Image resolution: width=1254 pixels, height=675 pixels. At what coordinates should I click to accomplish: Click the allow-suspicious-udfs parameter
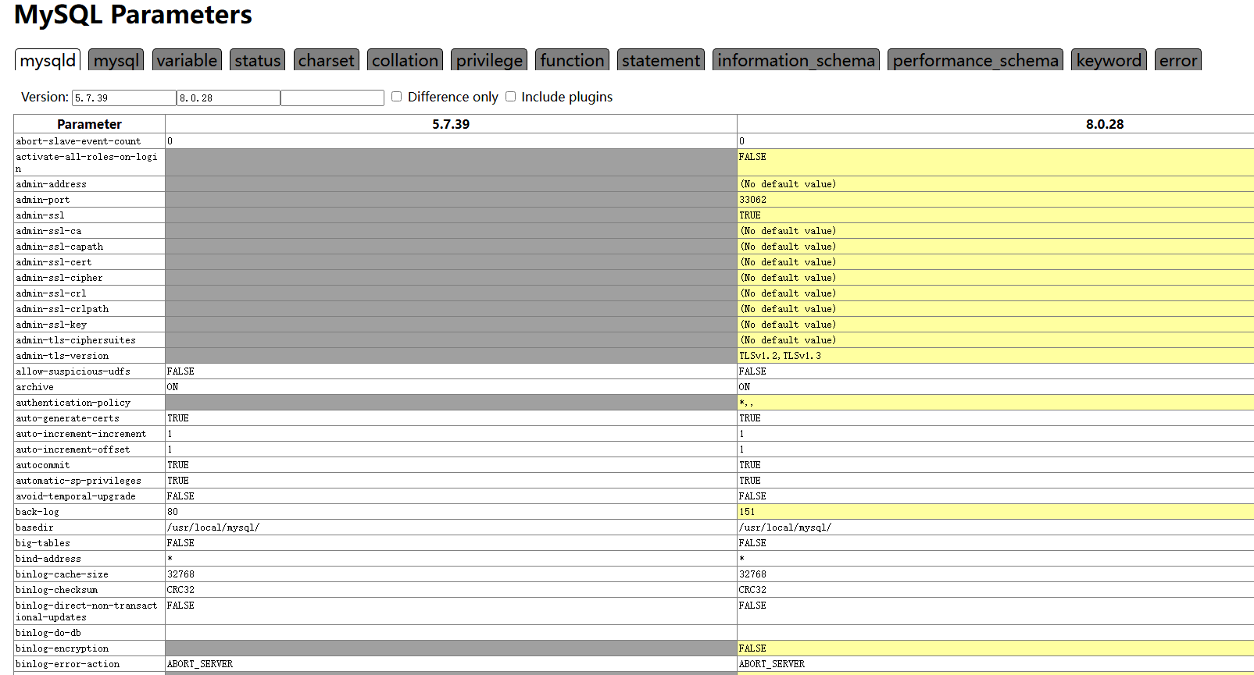pyautogui.click(x=73, y=371)
